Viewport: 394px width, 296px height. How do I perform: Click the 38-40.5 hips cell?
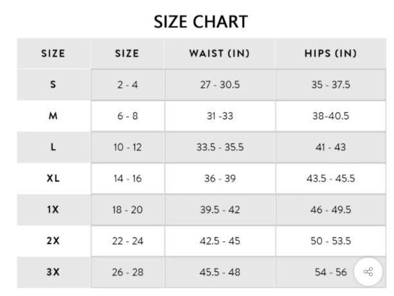[x=330, y=116]
